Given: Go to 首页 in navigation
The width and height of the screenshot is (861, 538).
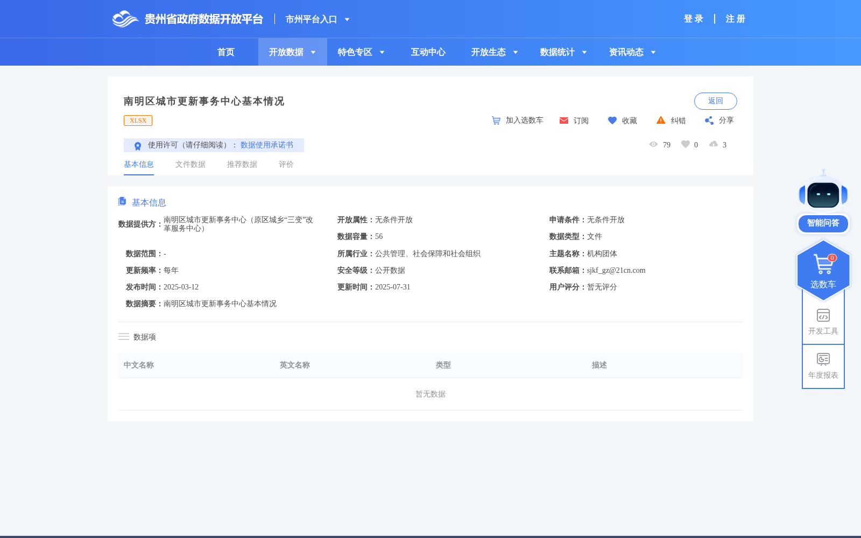Looking at the screenshot, I should 226,52.
